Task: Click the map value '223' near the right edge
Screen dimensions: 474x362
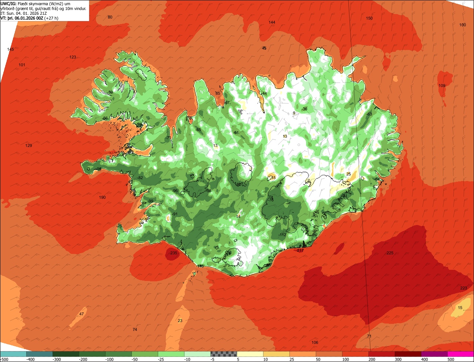Action: click(x=464, y=288)
